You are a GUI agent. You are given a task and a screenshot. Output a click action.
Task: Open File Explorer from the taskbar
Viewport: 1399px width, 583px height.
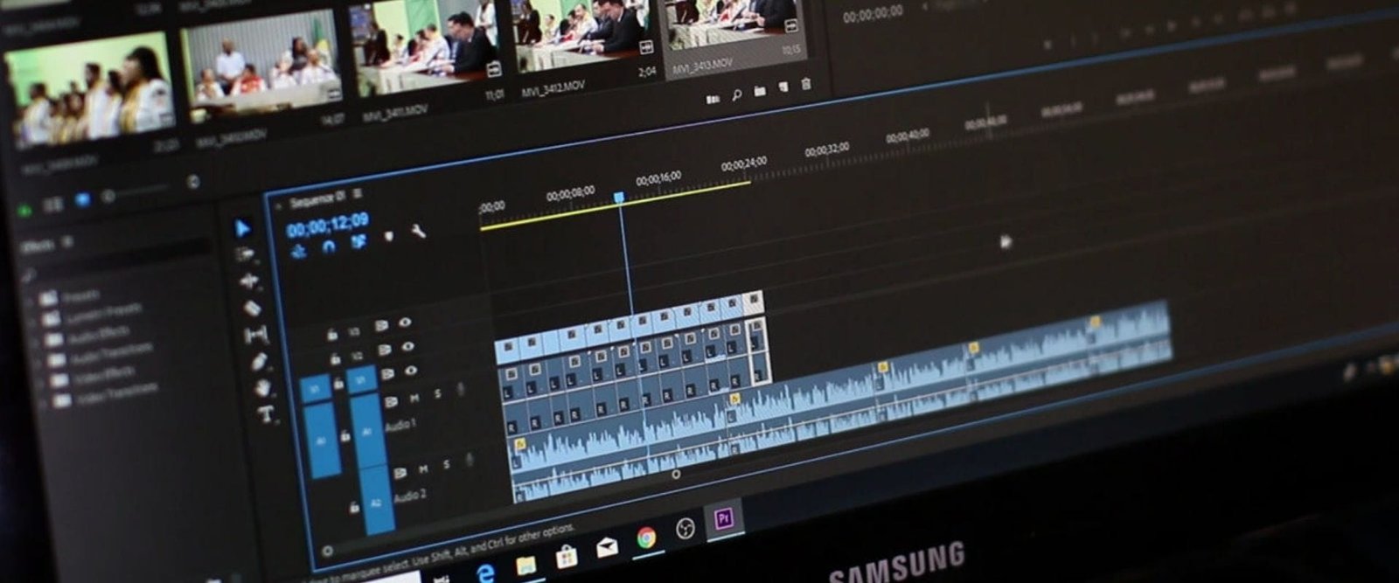[526, 566]
